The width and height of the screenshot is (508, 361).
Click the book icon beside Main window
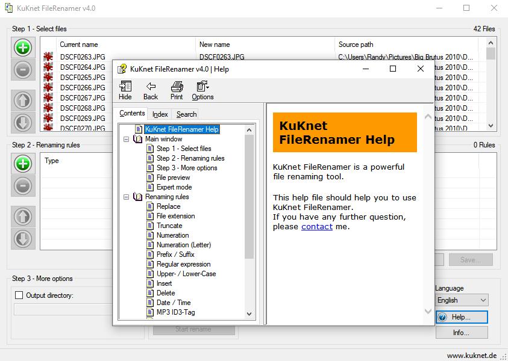click(137, 139)
